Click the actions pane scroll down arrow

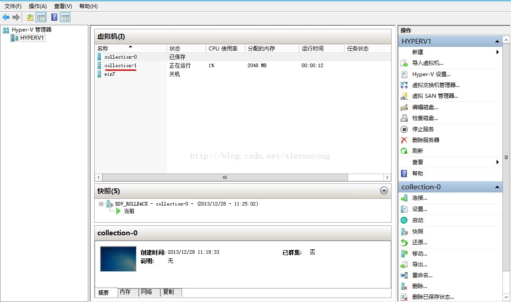506,297
